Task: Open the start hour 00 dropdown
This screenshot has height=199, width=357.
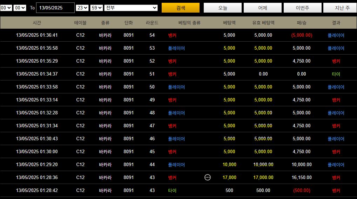Action: tap(6, 8)
